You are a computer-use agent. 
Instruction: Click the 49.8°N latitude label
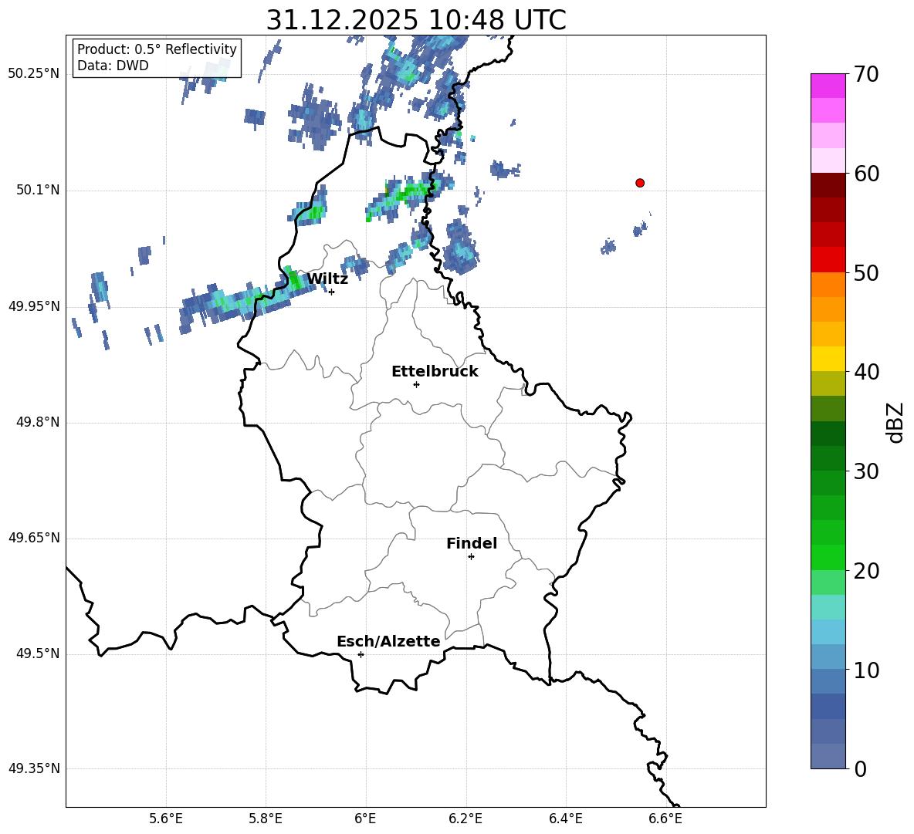38,422
